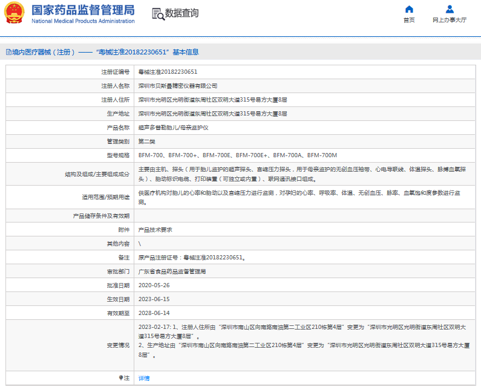Click the 型号规格 row label

tap(118, 155)
